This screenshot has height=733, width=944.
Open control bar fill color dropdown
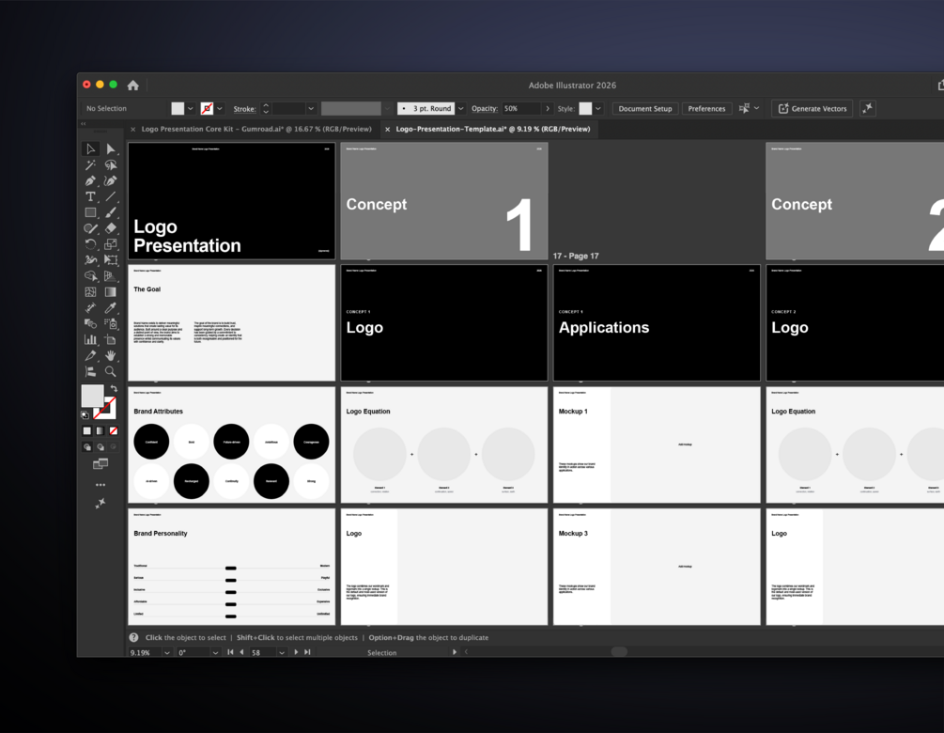tap(191, 108)
